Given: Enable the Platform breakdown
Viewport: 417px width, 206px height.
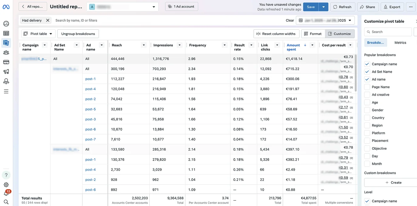Looking at the screenshot, I should tap(367, 133).
